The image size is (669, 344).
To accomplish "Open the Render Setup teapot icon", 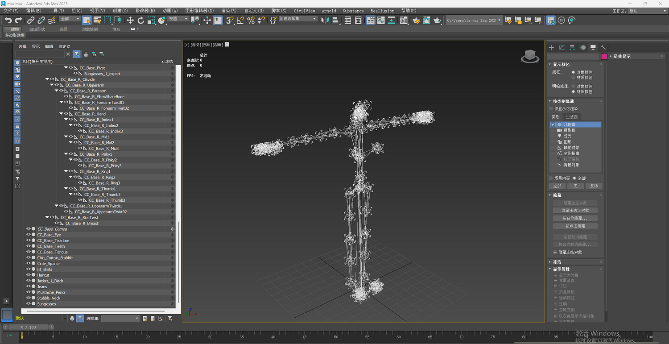I will click(x=416, y=20).
